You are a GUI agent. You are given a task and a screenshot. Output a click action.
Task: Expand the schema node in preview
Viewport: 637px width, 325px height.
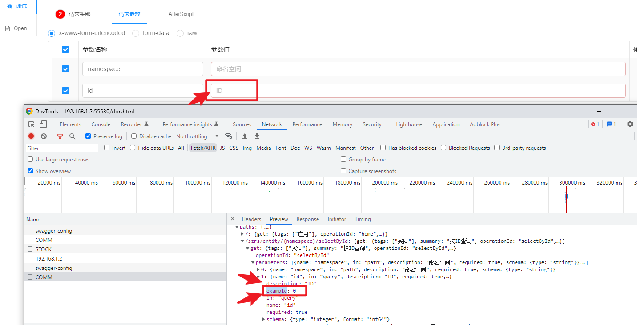[x=264, y=319]
